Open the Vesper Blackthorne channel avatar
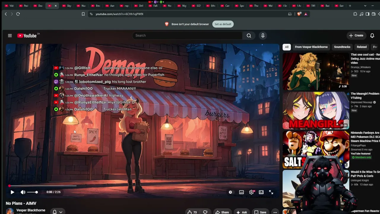 (x=10, y=211)
